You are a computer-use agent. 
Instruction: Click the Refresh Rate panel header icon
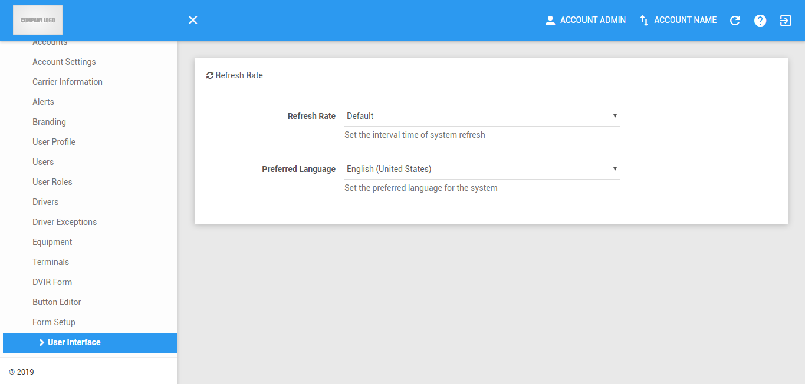point(210,75)
